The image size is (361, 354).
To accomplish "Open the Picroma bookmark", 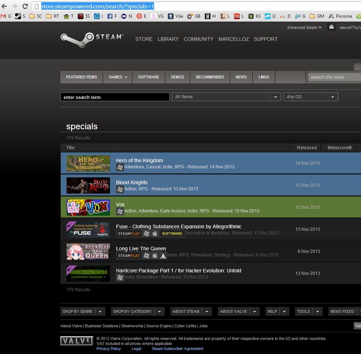I will point(340,16).
